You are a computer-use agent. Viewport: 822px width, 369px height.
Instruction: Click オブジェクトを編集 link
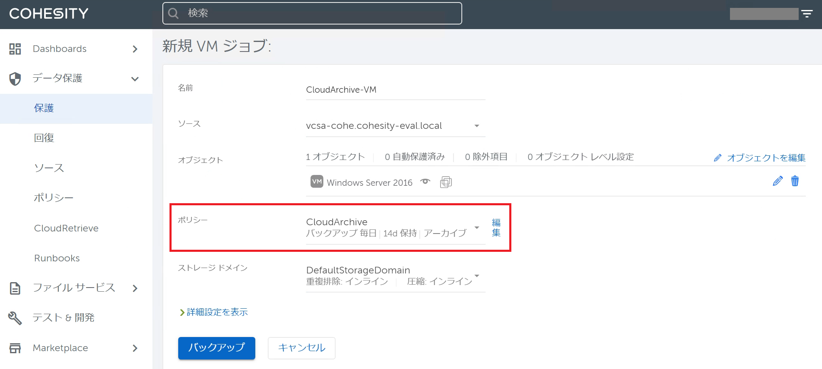pos(766,158)
